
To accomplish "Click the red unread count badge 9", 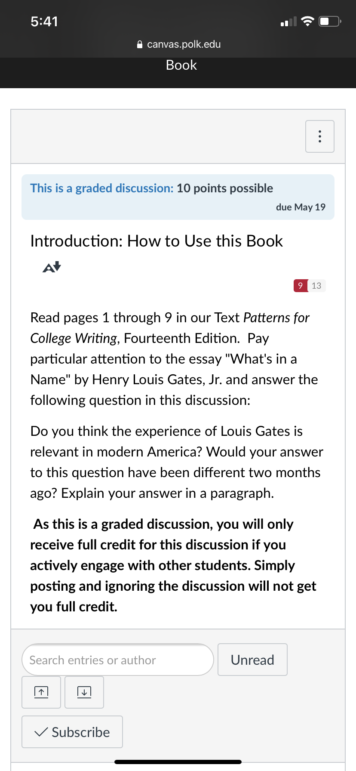I will [301, 286].
